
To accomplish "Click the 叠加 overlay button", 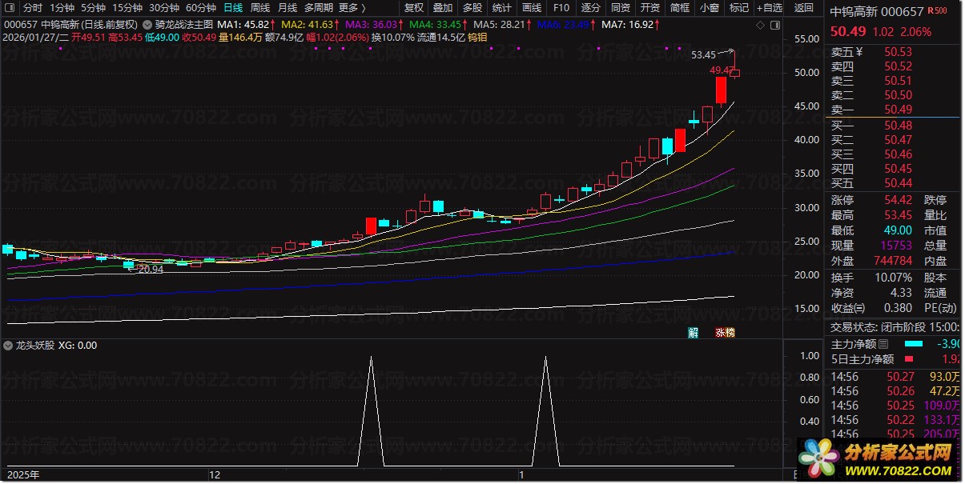I will [443, 7].
